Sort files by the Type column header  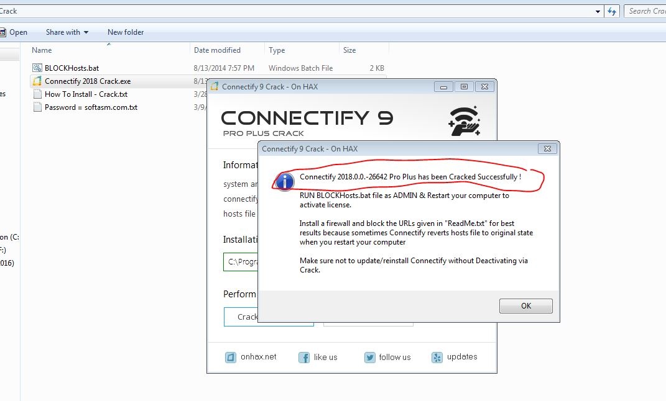pyautogui.click(x=277, y=50)
